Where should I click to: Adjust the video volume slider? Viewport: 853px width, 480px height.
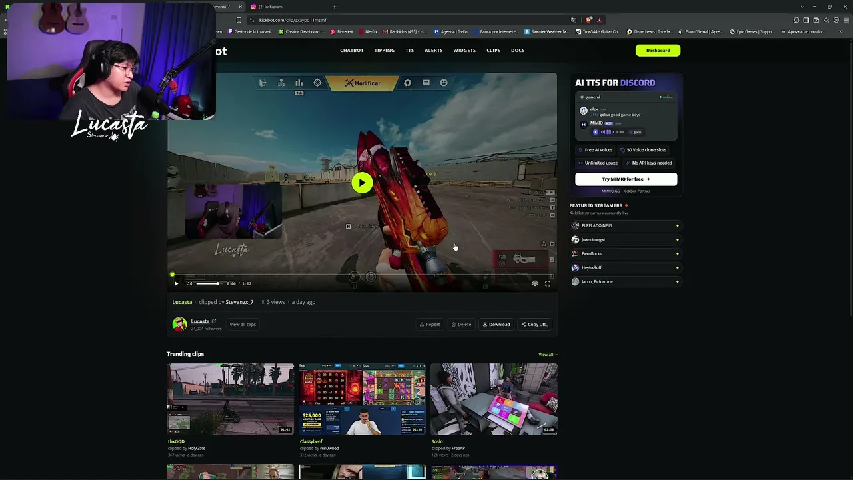click(208, 283)
